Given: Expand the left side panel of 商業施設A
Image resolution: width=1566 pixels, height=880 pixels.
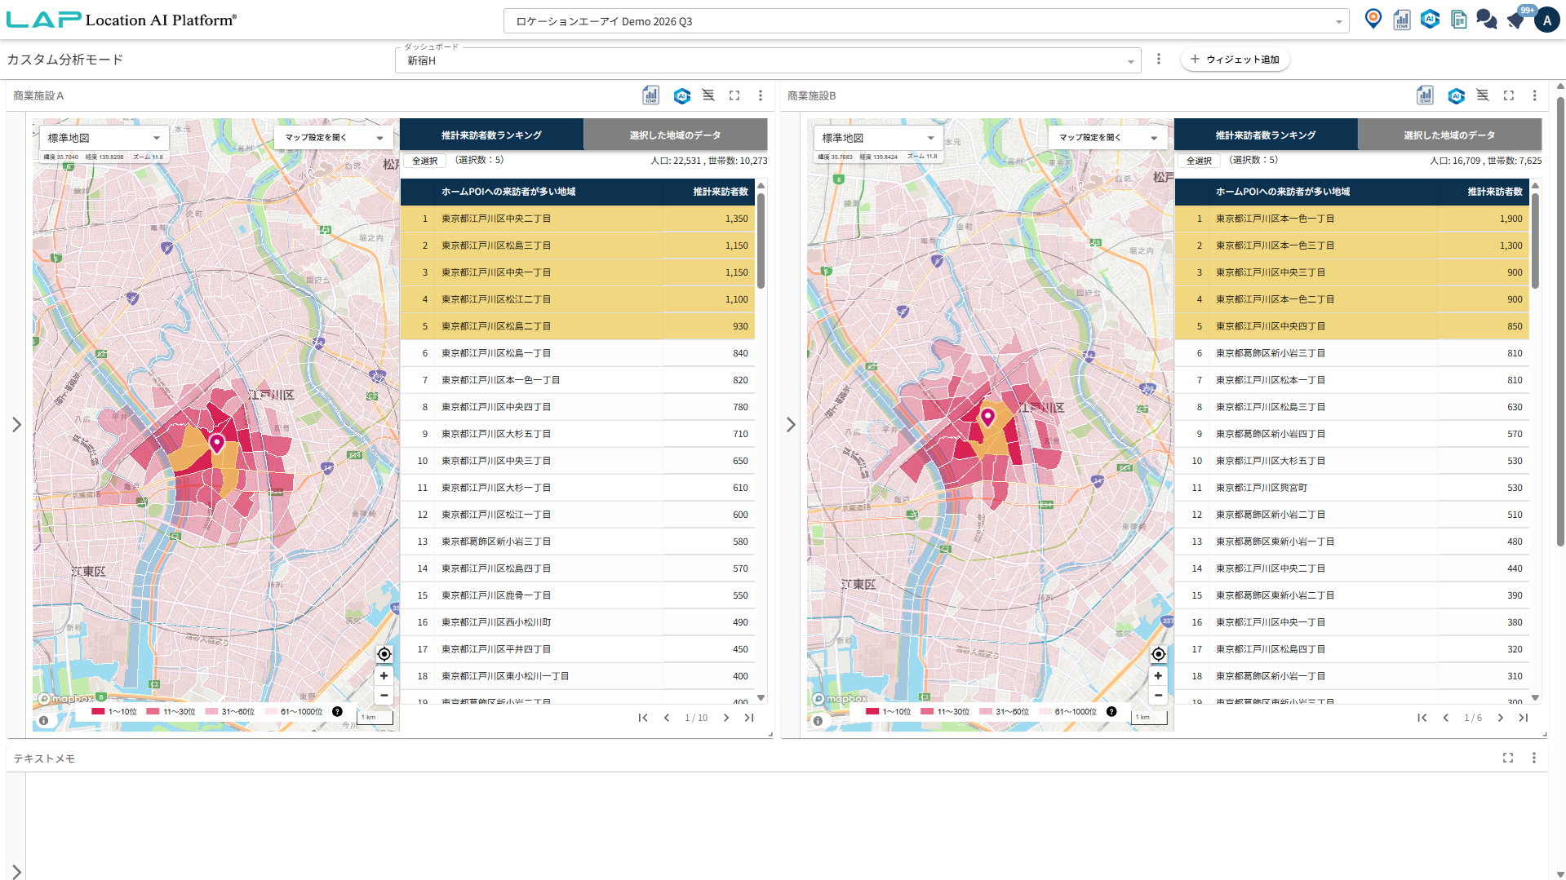Looking at the screenshot, I should tap(16, 425).
